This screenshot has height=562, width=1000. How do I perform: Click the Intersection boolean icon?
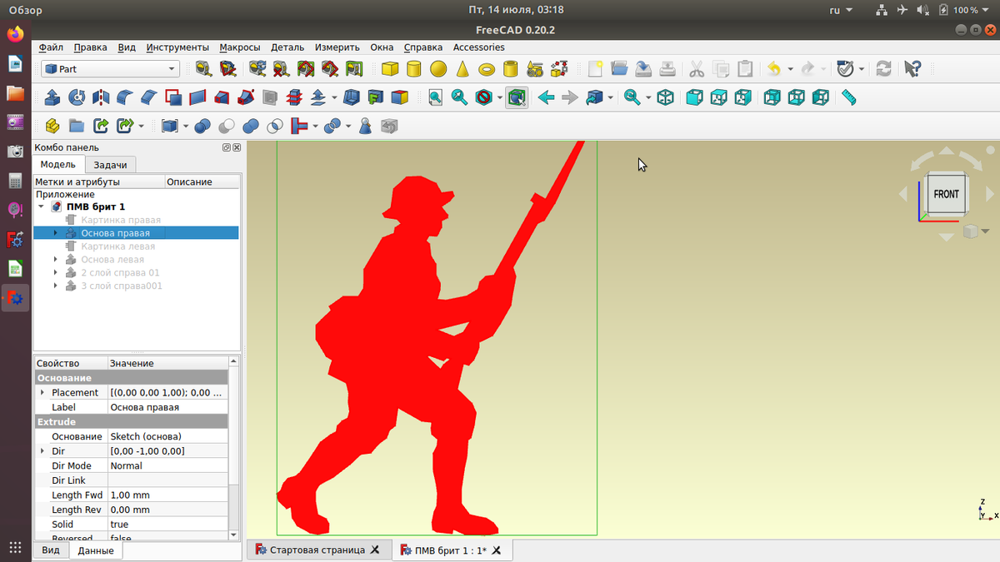(x=274, y=127)
